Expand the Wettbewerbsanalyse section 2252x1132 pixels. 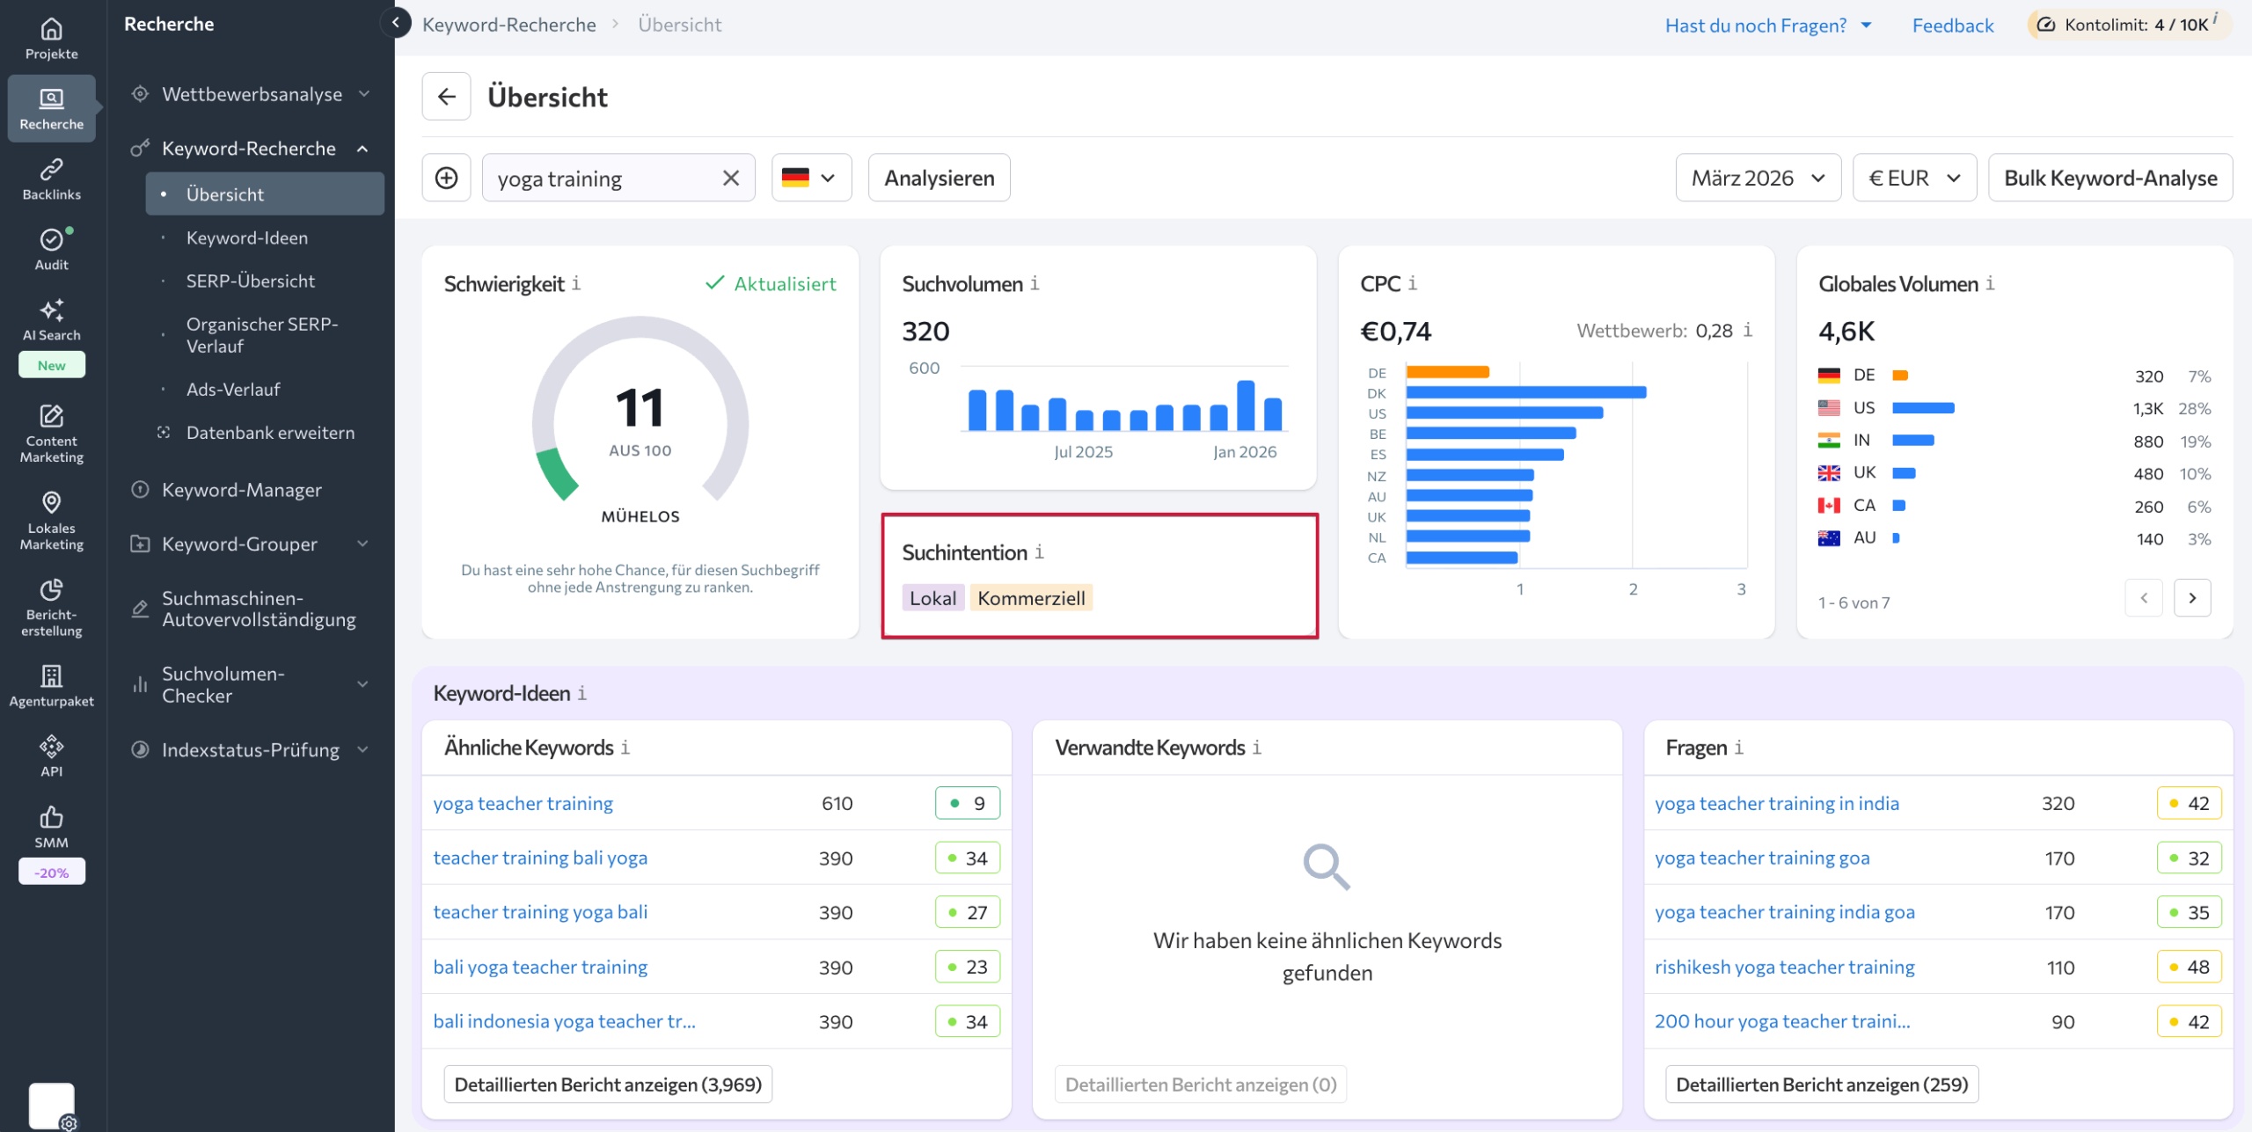251,93
